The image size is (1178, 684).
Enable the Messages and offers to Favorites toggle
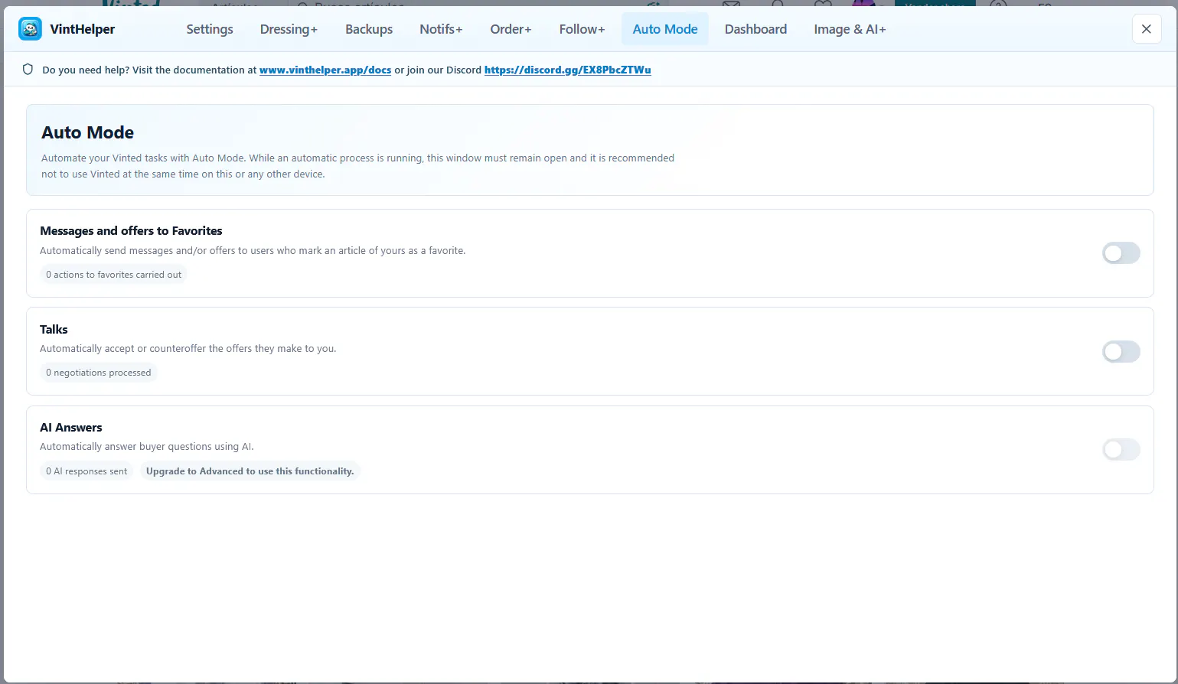pos(1121,253)
